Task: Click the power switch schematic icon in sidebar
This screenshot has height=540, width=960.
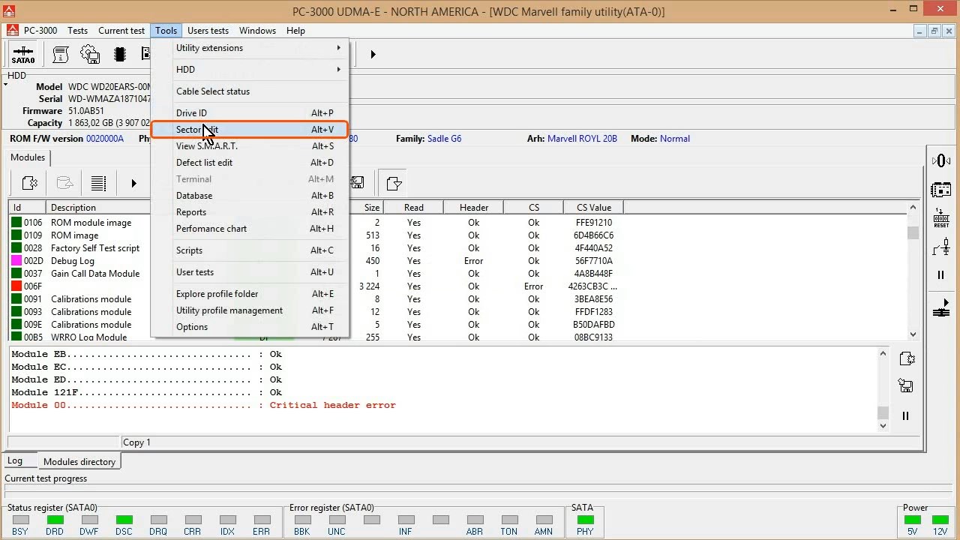Action: pyautogui.click(x=940, y=247)
